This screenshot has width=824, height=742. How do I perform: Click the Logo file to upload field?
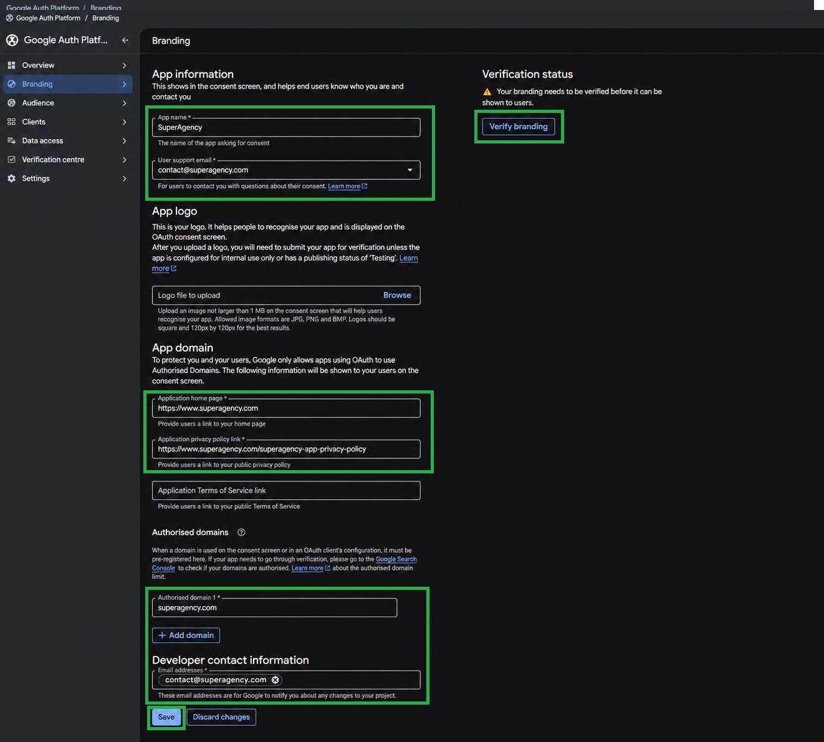click(x=286, y=296)
